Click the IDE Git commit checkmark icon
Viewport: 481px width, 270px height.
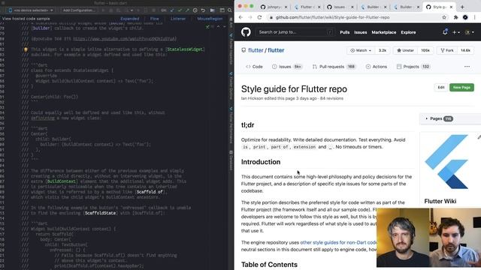(x=180, y=10)
